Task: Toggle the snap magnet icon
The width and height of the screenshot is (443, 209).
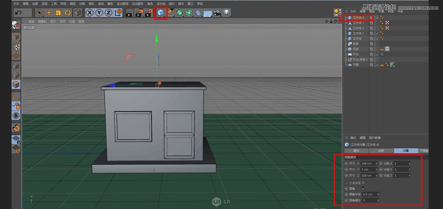Action: pos(16,128)
